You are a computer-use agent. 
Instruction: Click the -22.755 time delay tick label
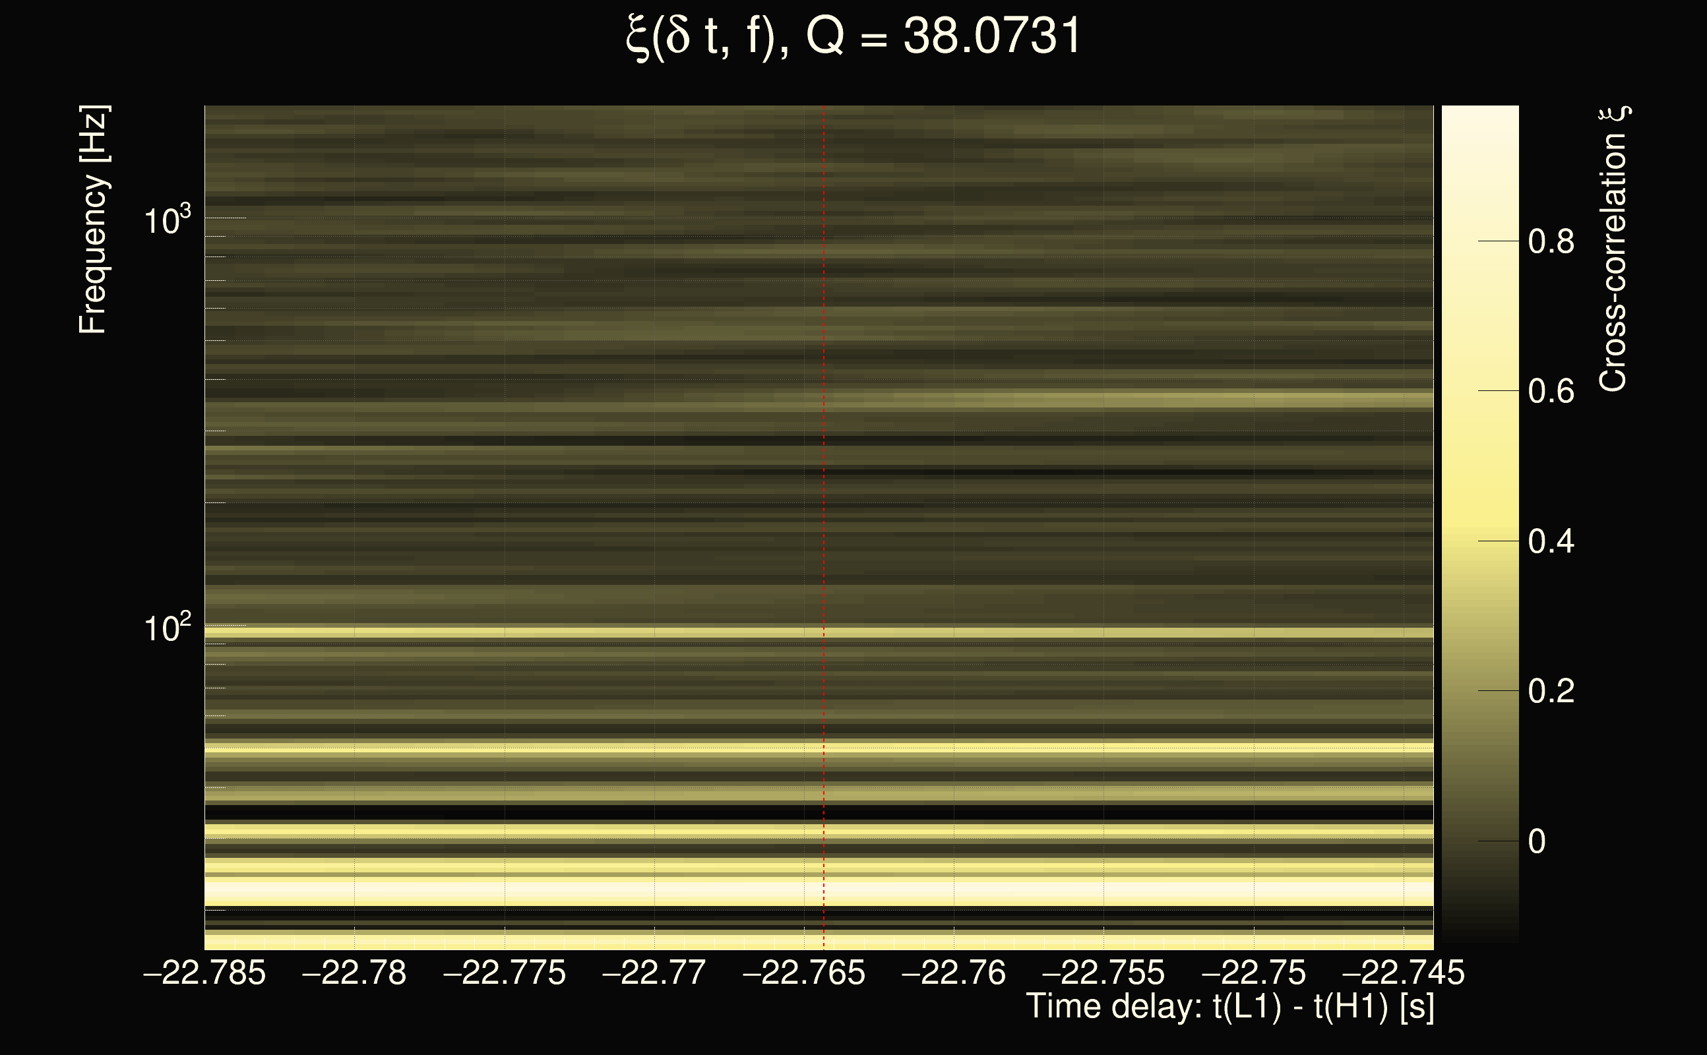[1103, 972]
